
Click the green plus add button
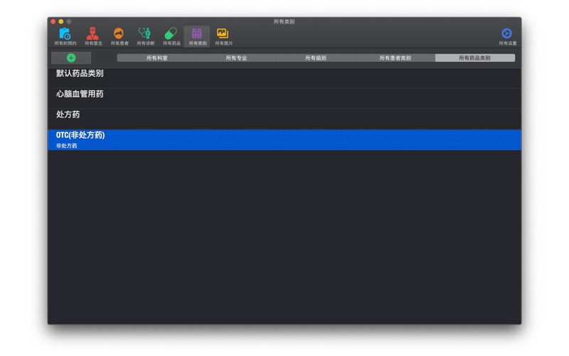click(71, 58)
